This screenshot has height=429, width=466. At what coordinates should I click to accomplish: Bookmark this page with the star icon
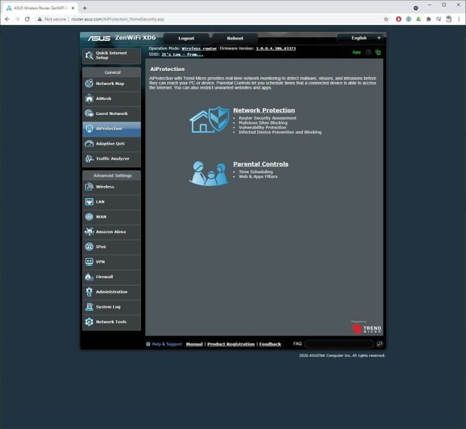coord(386,19)
